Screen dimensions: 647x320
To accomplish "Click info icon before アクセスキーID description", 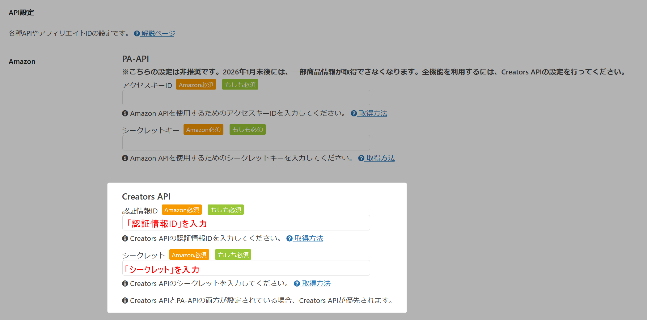I will [125, 113].
